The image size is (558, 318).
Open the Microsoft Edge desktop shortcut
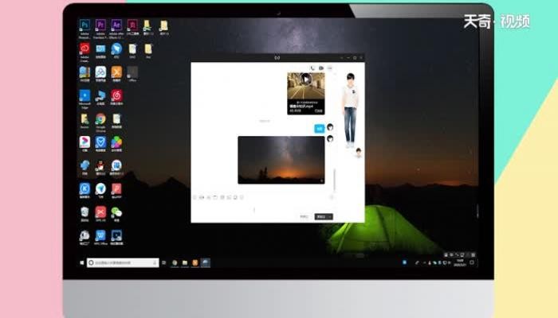click(84, 96)
